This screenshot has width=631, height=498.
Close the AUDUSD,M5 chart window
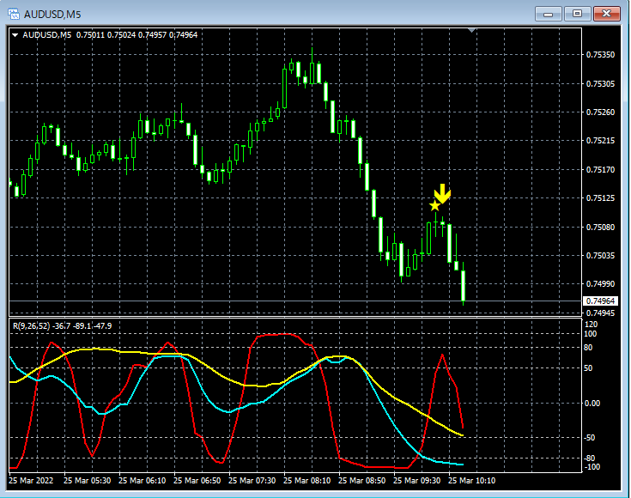(606, 14)
